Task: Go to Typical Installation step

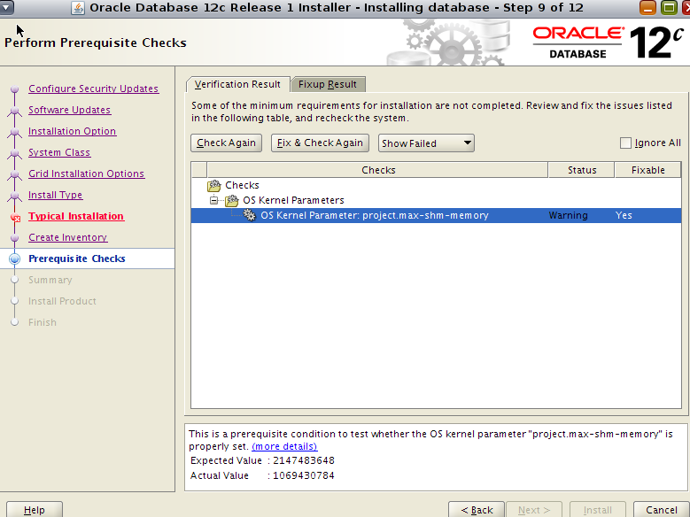Action: (76, 216)
